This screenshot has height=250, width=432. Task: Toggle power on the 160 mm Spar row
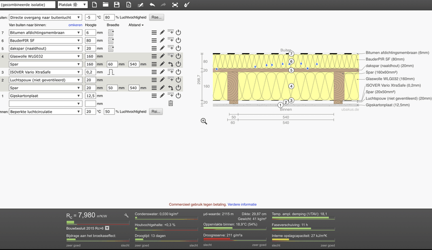click(178, 64)
